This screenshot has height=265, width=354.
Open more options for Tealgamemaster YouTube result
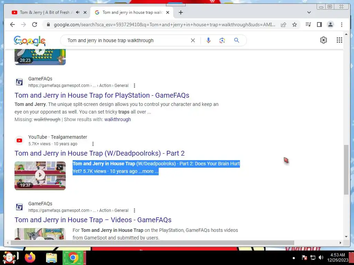(93, 144)
